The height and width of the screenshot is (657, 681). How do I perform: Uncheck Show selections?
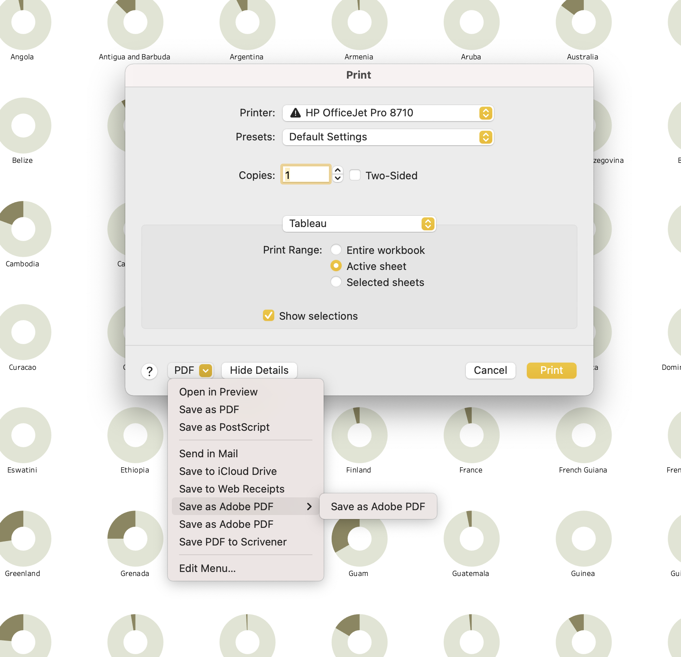coord(269,316)
